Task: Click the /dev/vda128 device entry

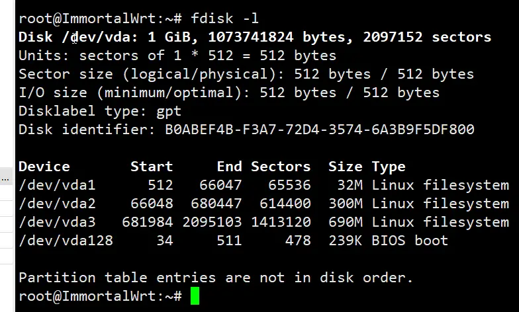Action: click(66, 241)
